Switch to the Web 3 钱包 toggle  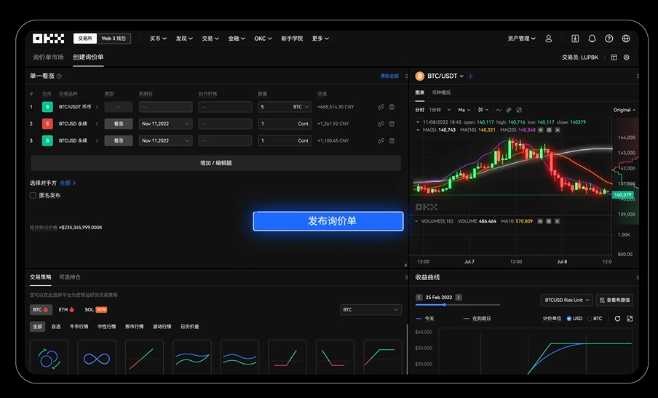tap(114, 39)
